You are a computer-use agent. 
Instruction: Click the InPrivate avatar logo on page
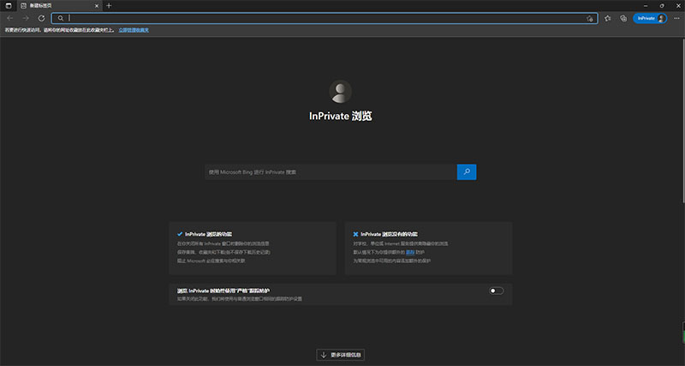pos(341,92)
